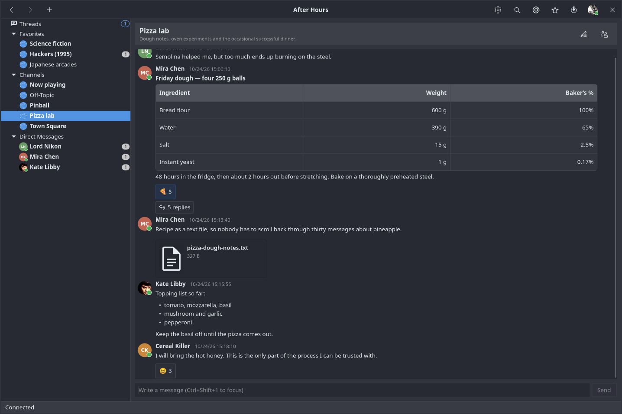Click the pizza-dough-notes.txt file icon
622x414 pixels.
172,259
